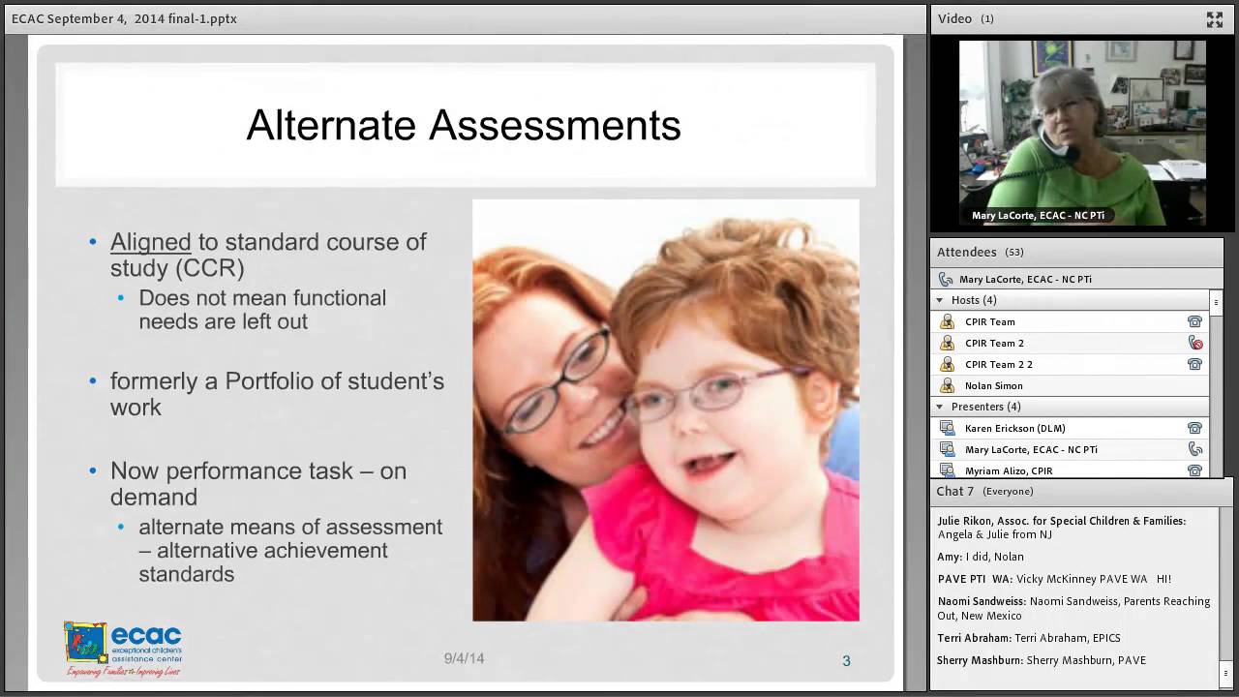
Task: Click Terri Abraham's chat message
Action: (1029, 638)
